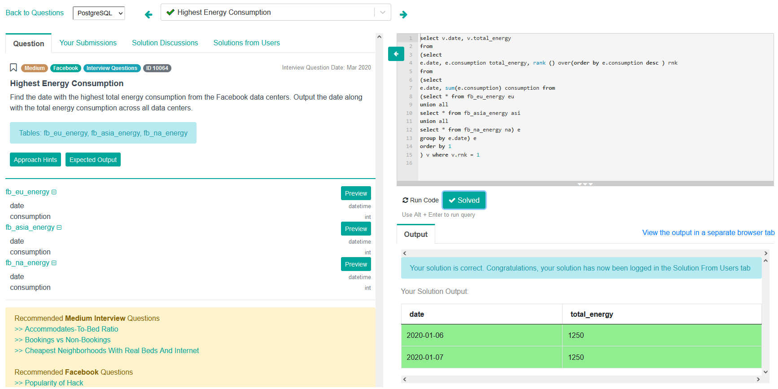Select the 2020-01-07 output cell

click(481, 357)
